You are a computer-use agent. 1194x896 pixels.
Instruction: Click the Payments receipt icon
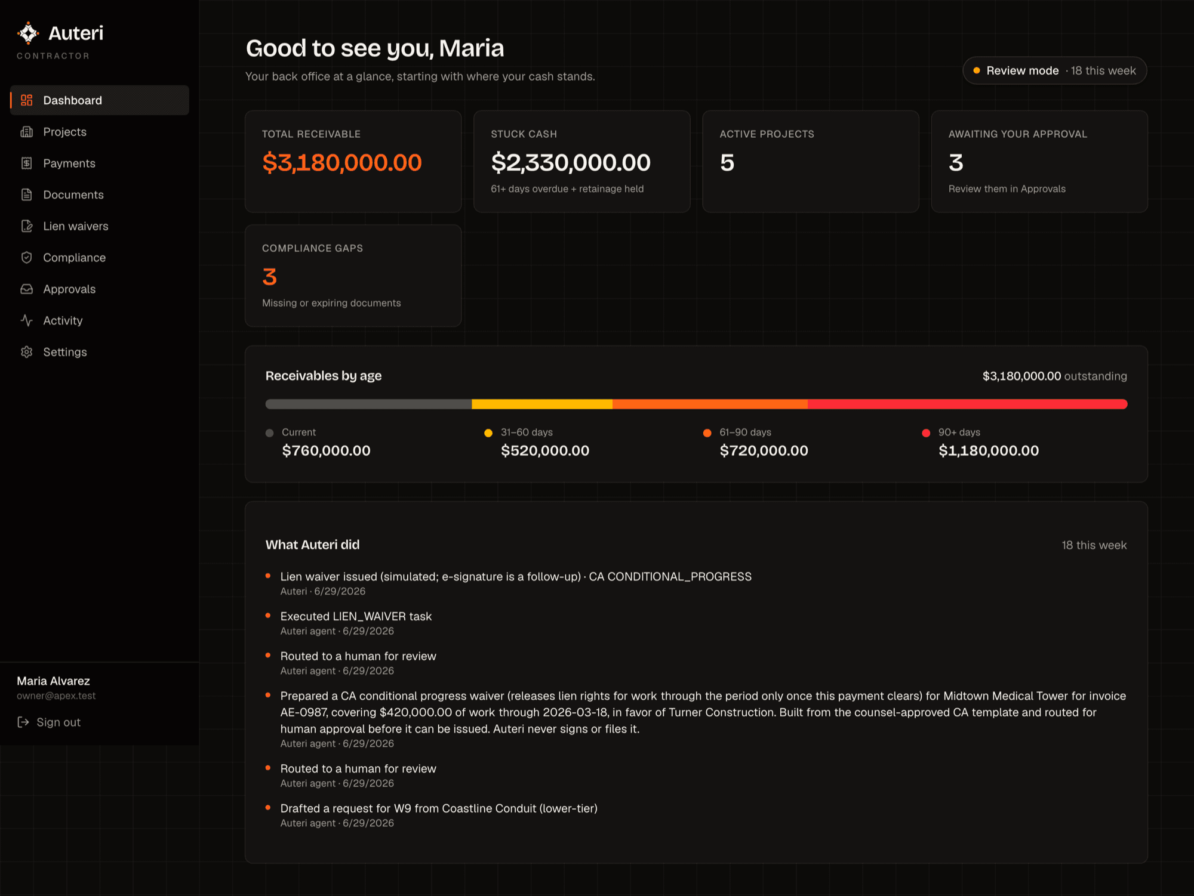click(26, 163)
